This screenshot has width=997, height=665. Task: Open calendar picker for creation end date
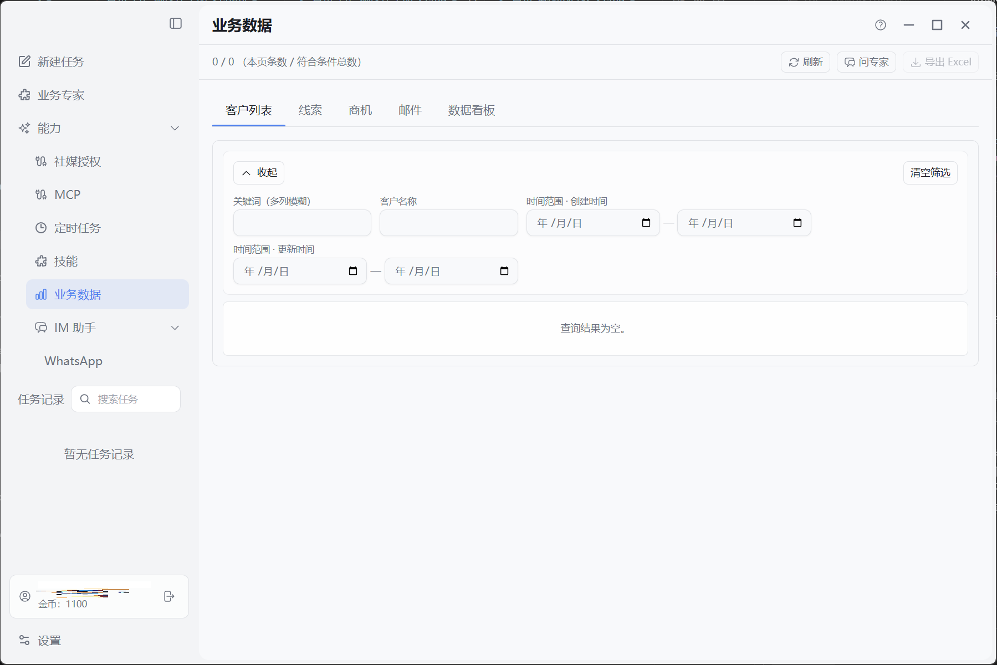click(797, 223)
